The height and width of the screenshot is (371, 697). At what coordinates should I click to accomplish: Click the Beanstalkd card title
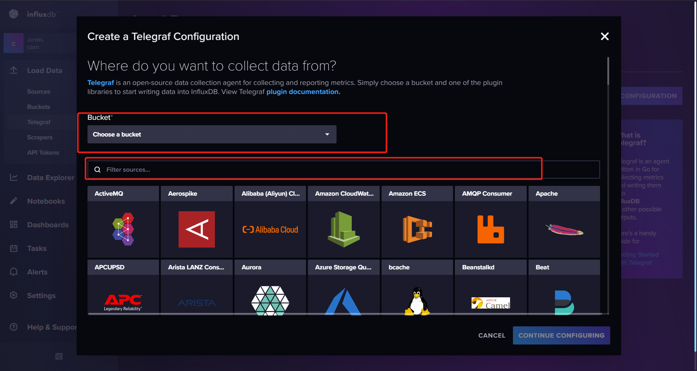tap(478, 267)
